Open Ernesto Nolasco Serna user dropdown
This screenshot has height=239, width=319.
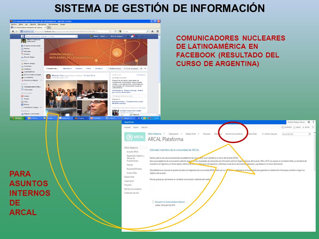[x=296, y=122]
